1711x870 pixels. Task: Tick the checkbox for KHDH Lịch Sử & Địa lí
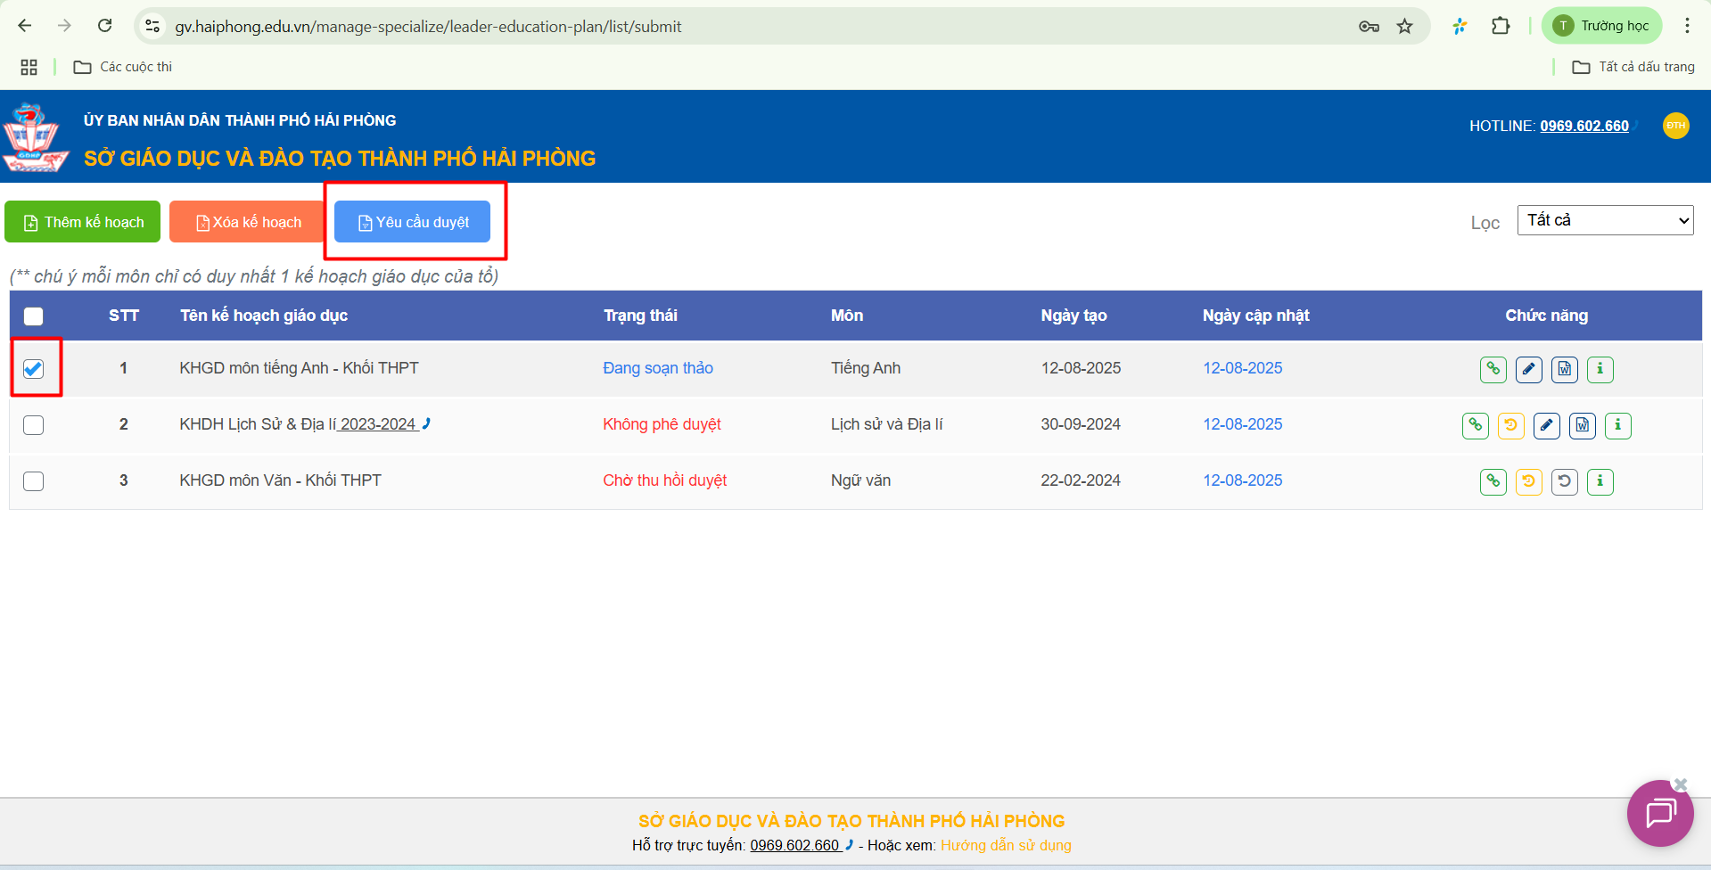pos(34,425)
